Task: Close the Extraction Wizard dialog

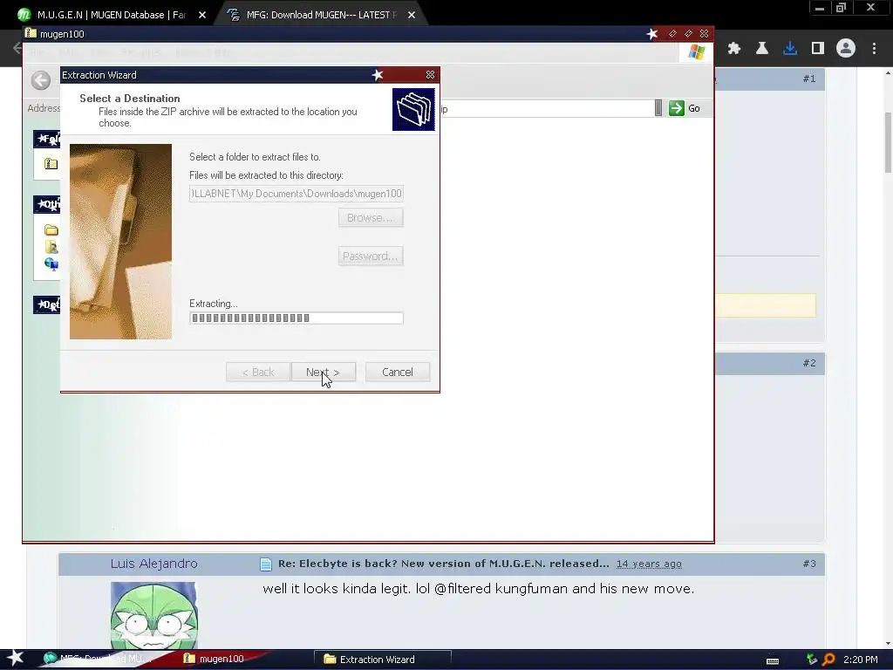Action: (x=430, y=75)
